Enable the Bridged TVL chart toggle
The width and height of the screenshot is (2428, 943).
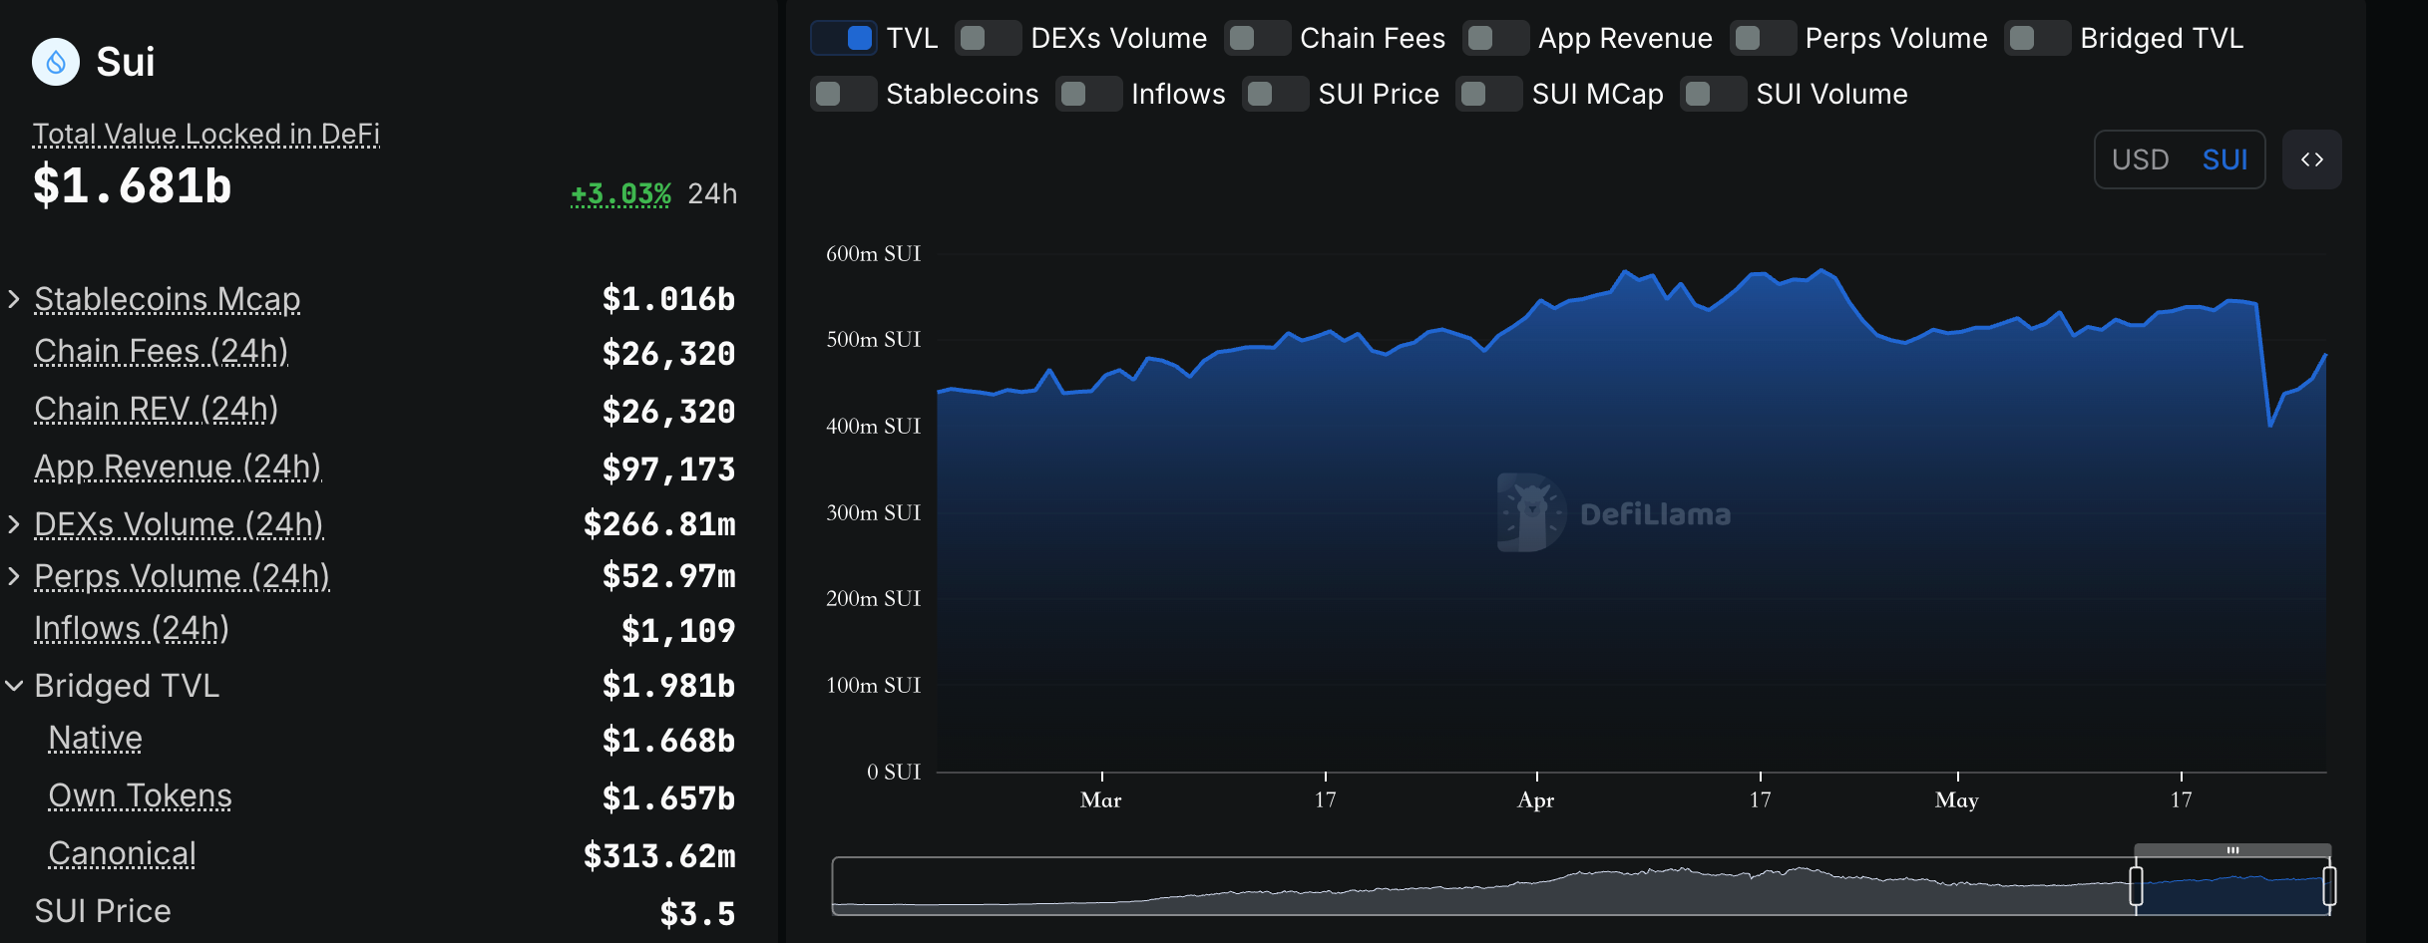(x=2037, y=38)
